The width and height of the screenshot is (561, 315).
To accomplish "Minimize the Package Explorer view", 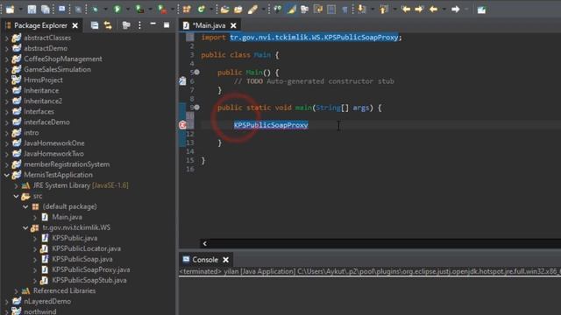I will (153, 24).
